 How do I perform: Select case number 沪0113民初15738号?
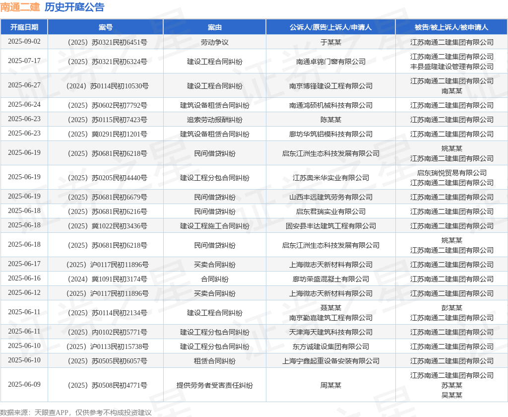(x=108, y=347)
